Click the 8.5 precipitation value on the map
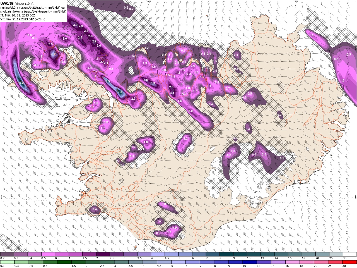 (107, 81)
